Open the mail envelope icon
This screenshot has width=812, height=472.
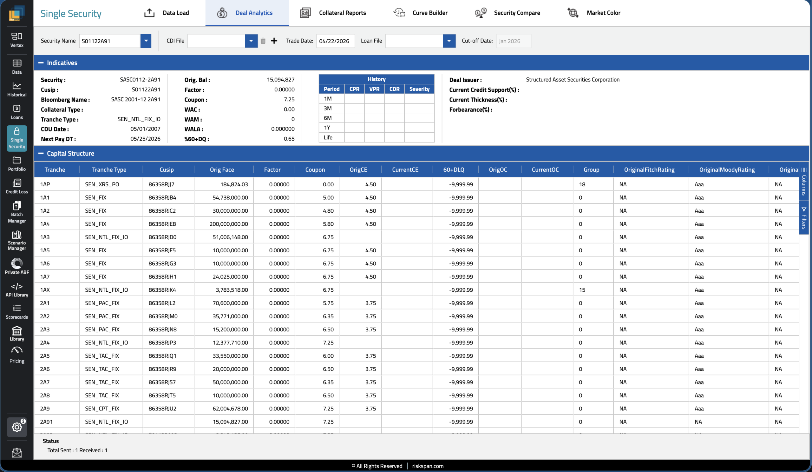tap(17, 453)
